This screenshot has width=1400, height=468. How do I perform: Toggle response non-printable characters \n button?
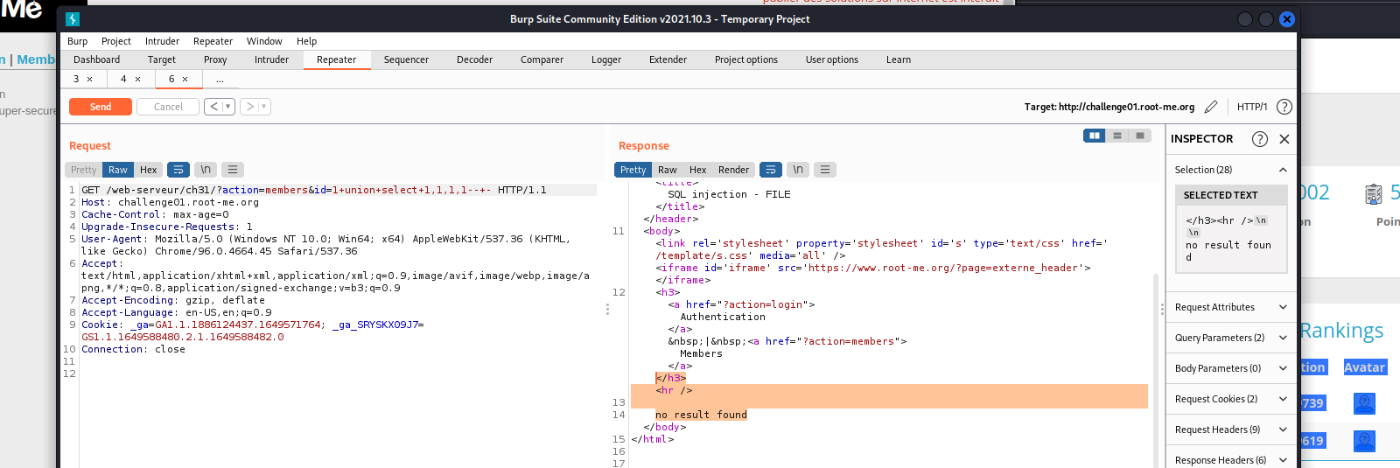[x=798, y=170]
